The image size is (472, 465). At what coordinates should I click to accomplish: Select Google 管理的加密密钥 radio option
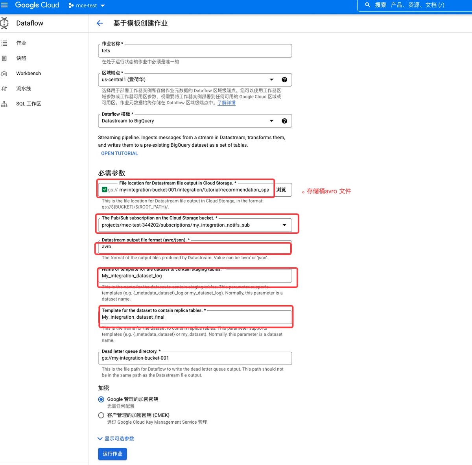101,399
